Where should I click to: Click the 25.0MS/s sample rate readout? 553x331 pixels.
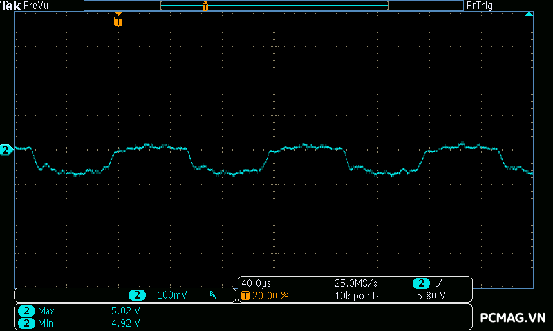[356, 283]
